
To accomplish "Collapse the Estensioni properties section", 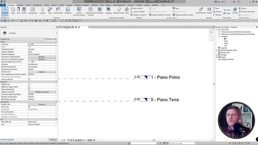I will pos(56,82).
